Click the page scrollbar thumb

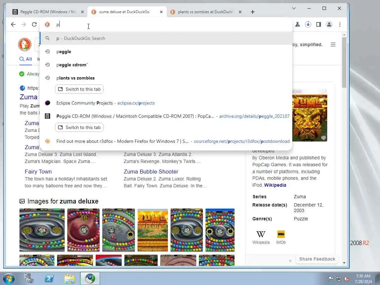click(x=344, y=63)
